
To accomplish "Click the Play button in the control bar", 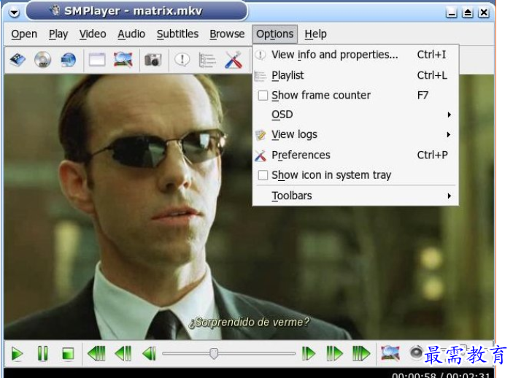I will (x=17, y=354).
